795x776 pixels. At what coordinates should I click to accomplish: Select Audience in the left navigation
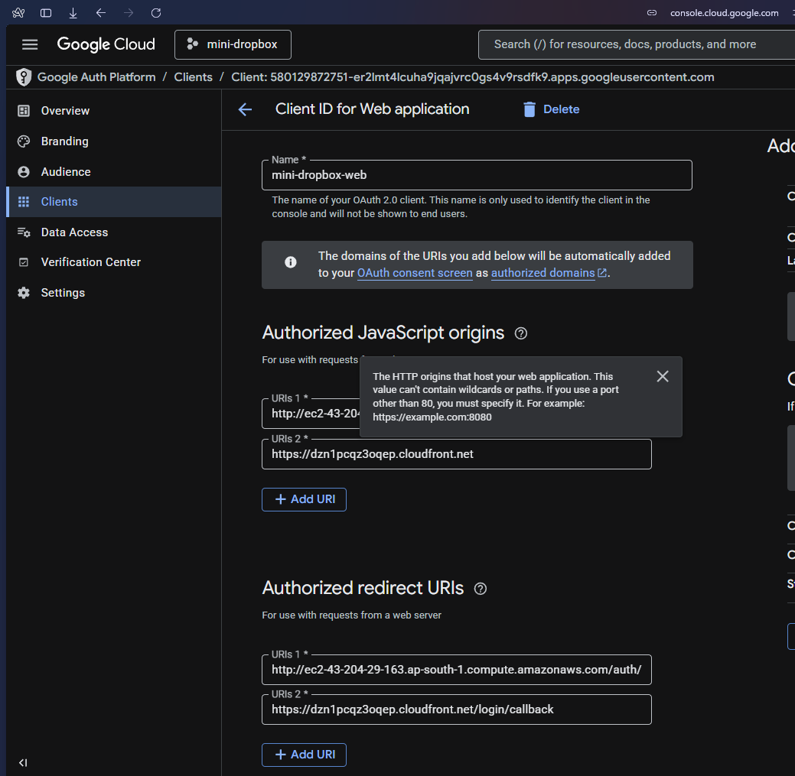pos(66,172)
